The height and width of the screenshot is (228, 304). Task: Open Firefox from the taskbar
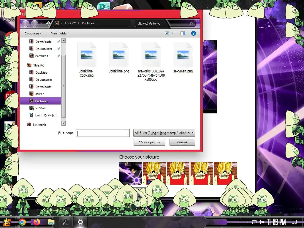(37, 222)
